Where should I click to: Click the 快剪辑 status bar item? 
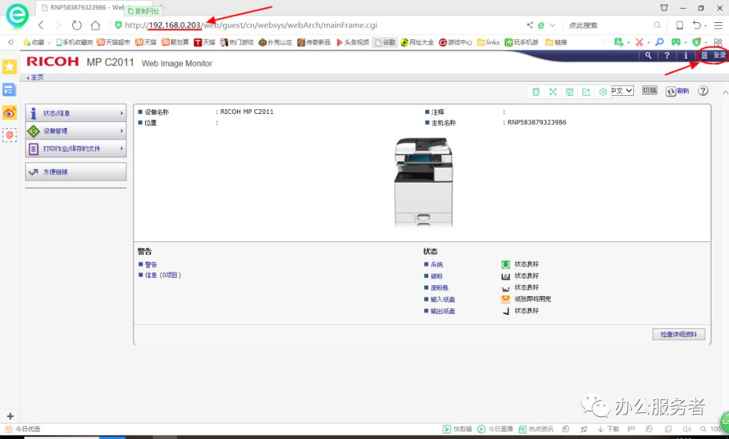[x=458, y=429]
